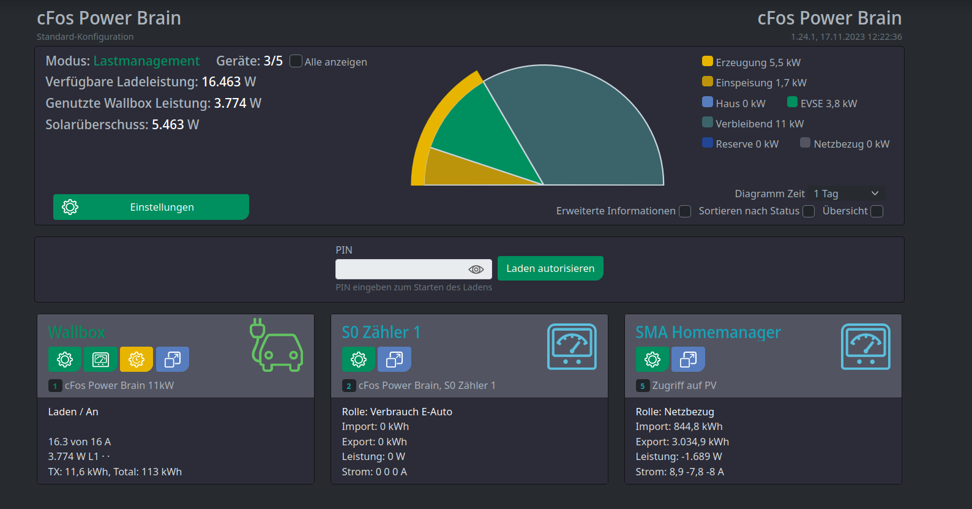
Task: Toggle PIN visibility eye icon
Action: 476,270
